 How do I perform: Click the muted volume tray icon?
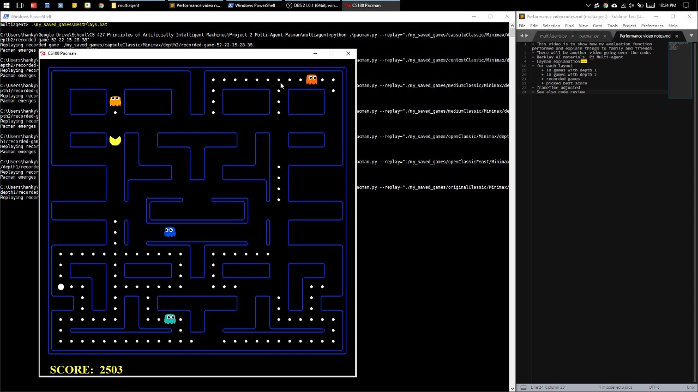[x=632, y=5]
